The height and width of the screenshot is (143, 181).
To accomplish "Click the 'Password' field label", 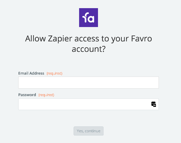I will pyautogui.click(x=27, y=95).
